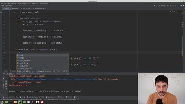Viewport: 185px width, 104px height.
Task: Open the Linux Mint start menu
Action: click(x=2, y=102)
